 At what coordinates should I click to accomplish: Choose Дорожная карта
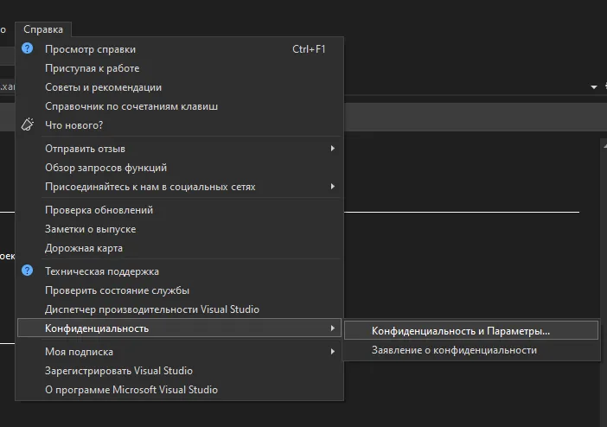coord(179,248)
